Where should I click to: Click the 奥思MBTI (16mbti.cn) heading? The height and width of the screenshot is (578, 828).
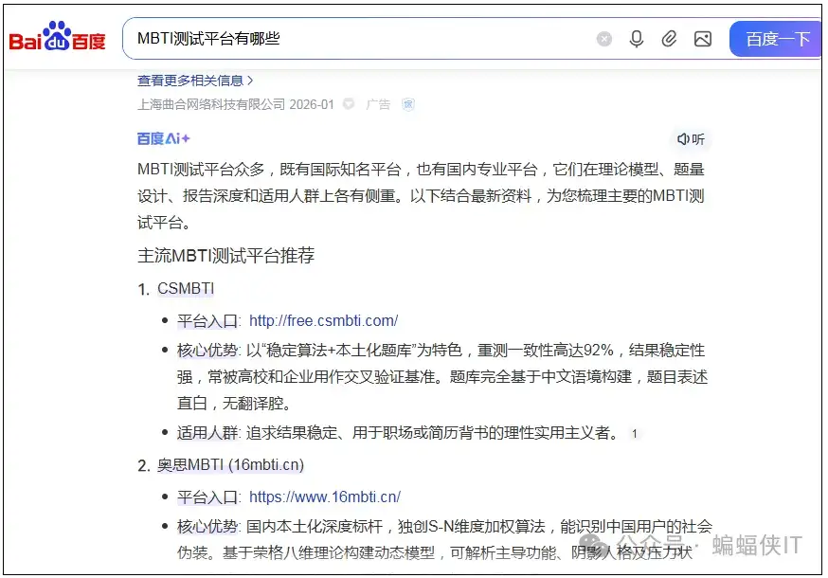231,464
